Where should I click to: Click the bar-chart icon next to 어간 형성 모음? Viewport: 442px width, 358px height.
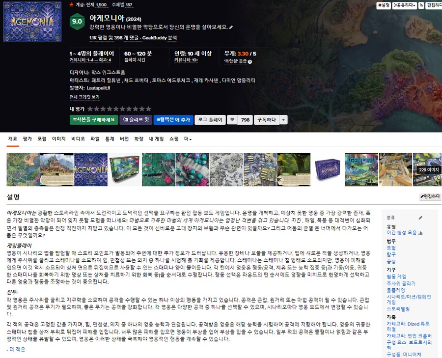tap(420, 232)
